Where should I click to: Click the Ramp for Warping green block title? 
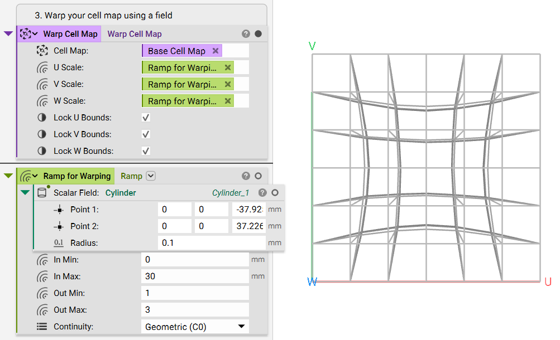77,176
